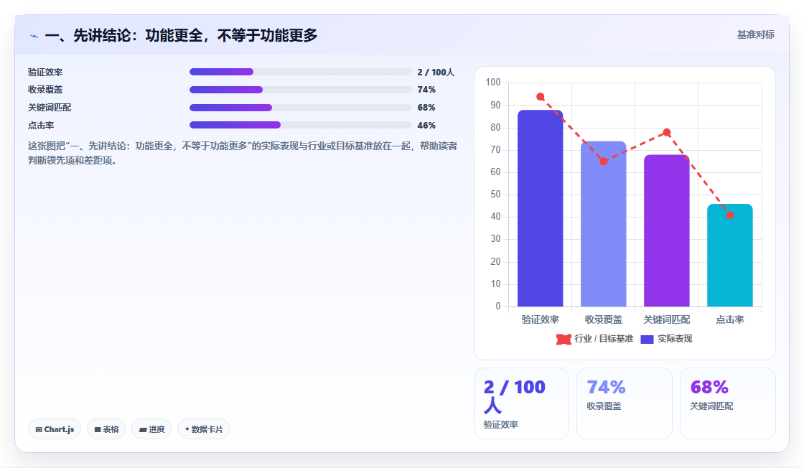804x468 pixels.
Task: Select the 数据卡片 tag chip
Action: [x=204, y=429]
